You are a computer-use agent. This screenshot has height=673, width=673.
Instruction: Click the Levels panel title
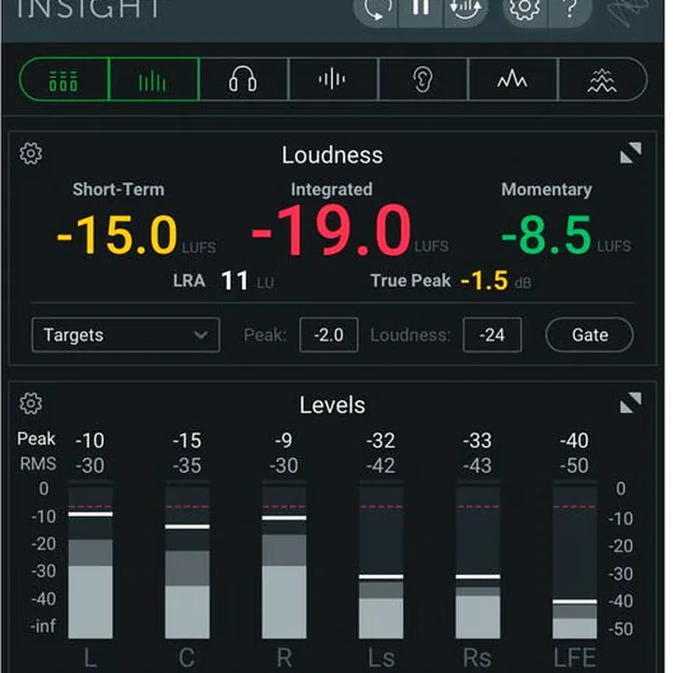click(332, 405)
